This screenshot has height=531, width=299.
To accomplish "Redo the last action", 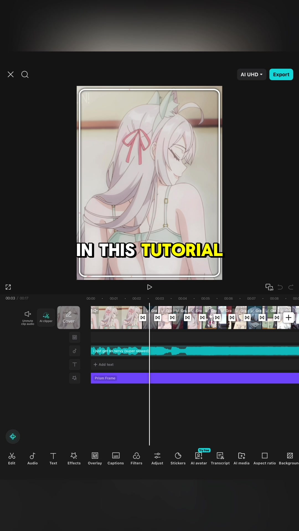I will 291,287.
